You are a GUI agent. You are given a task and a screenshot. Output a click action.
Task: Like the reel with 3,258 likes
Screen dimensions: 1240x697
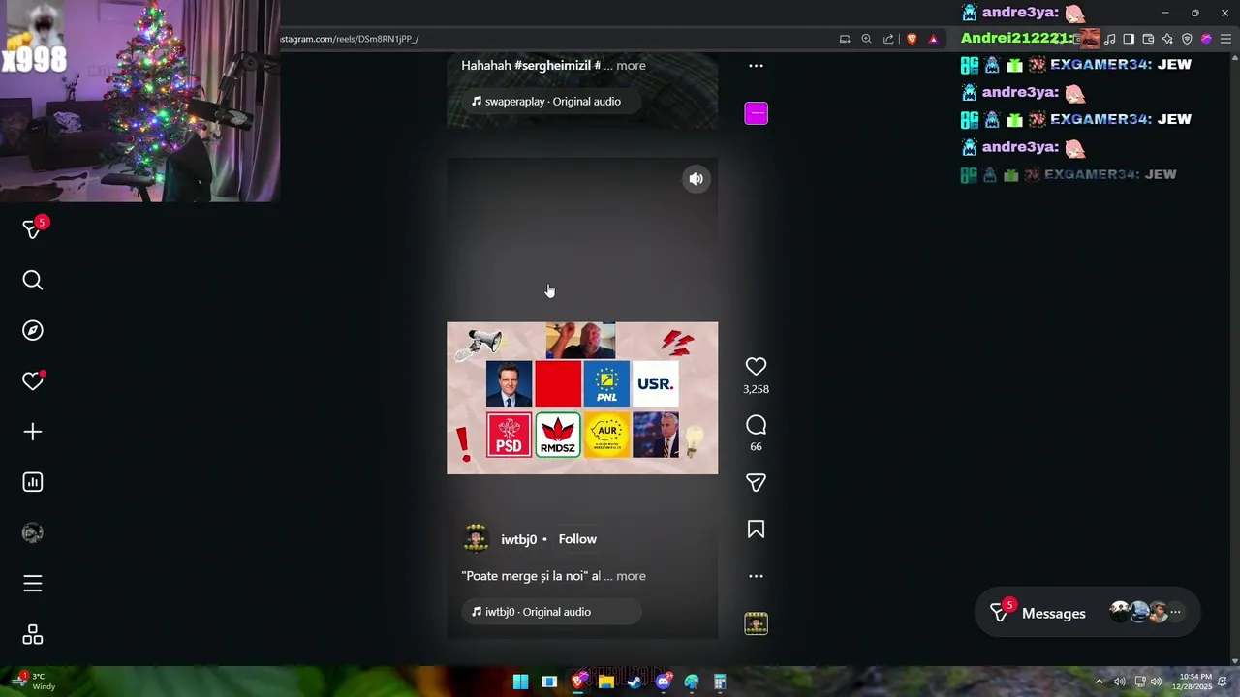tap(756, 367)
